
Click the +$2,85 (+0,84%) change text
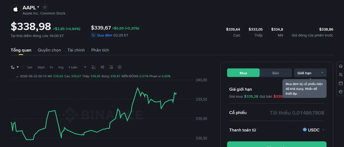(x=67, y=29)
